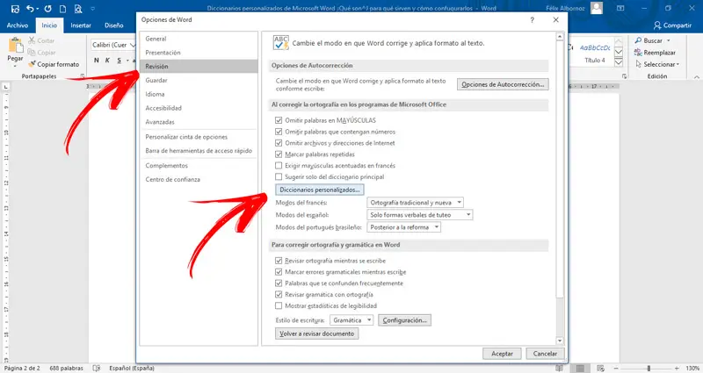Enable Exigir mayúsculas acentuadas en francés
Viewport: 703px width, 373px height.
tap(279, 166)
